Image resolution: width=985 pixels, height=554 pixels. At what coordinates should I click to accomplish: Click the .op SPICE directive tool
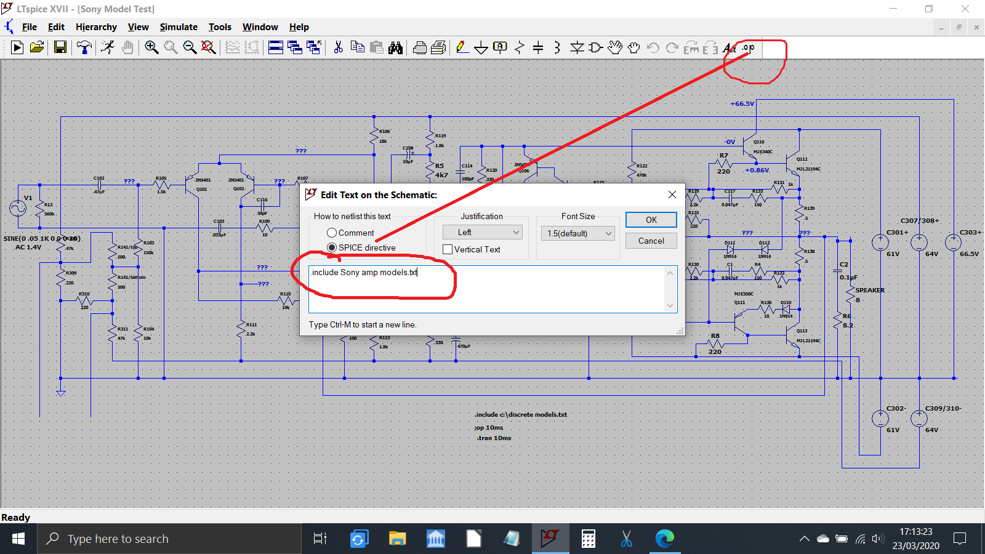(749, 47)
